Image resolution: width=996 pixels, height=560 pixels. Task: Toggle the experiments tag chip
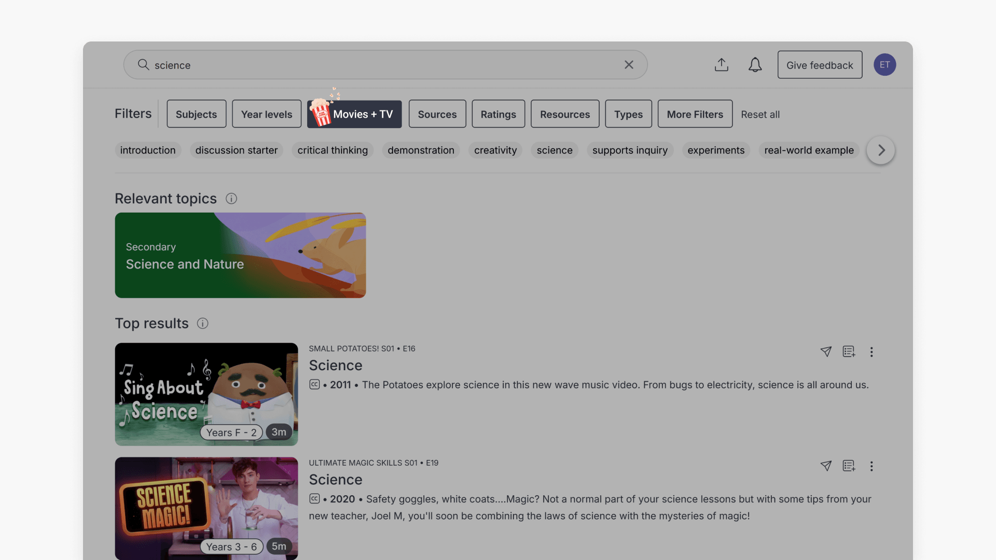pos(716,150)
